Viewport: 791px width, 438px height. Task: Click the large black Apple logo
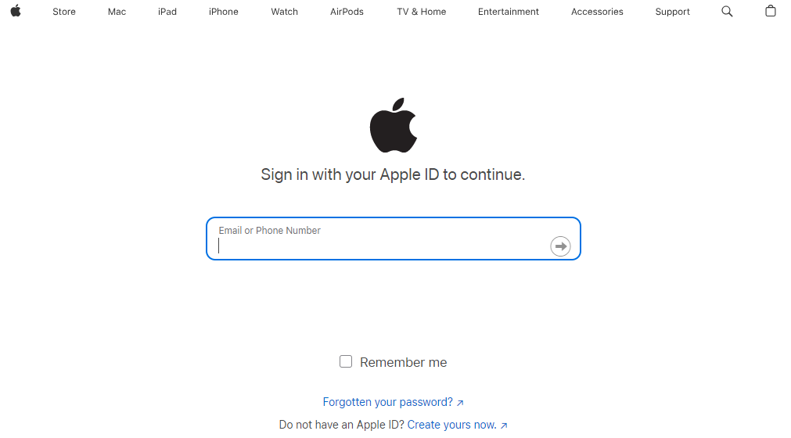[394, 126]
